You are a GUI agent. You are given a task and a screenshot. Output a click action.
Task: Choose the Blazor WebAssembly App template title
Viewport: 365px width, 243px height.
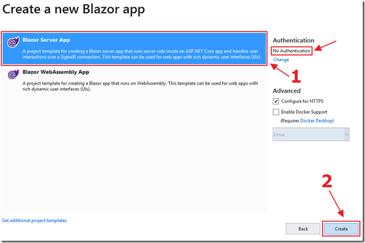56,72
